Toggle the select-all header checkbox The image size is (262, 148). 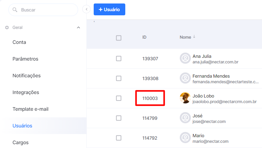[119, 38]
